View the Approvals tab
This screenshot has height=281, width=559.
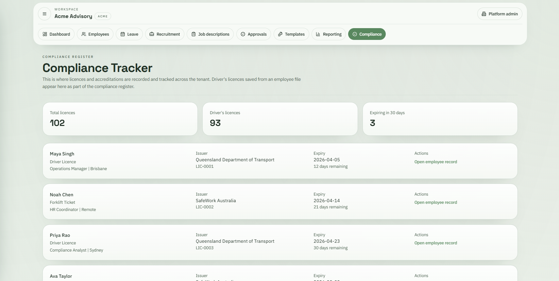pos(254,34)
